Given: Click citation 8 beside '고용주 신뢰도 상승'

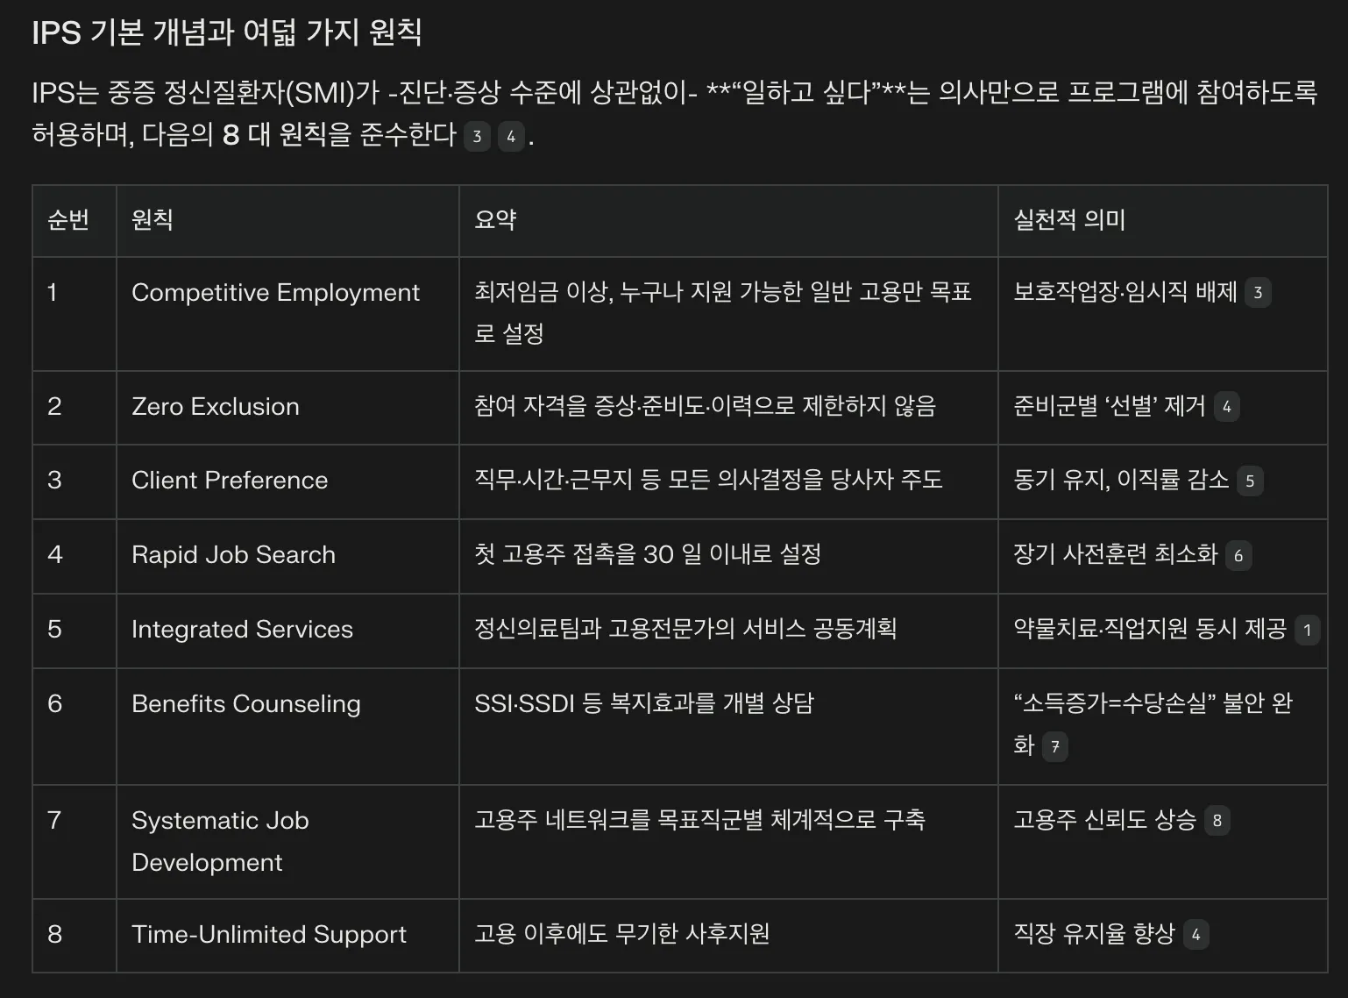Looking at the screenshot, I should (1217, 820).
